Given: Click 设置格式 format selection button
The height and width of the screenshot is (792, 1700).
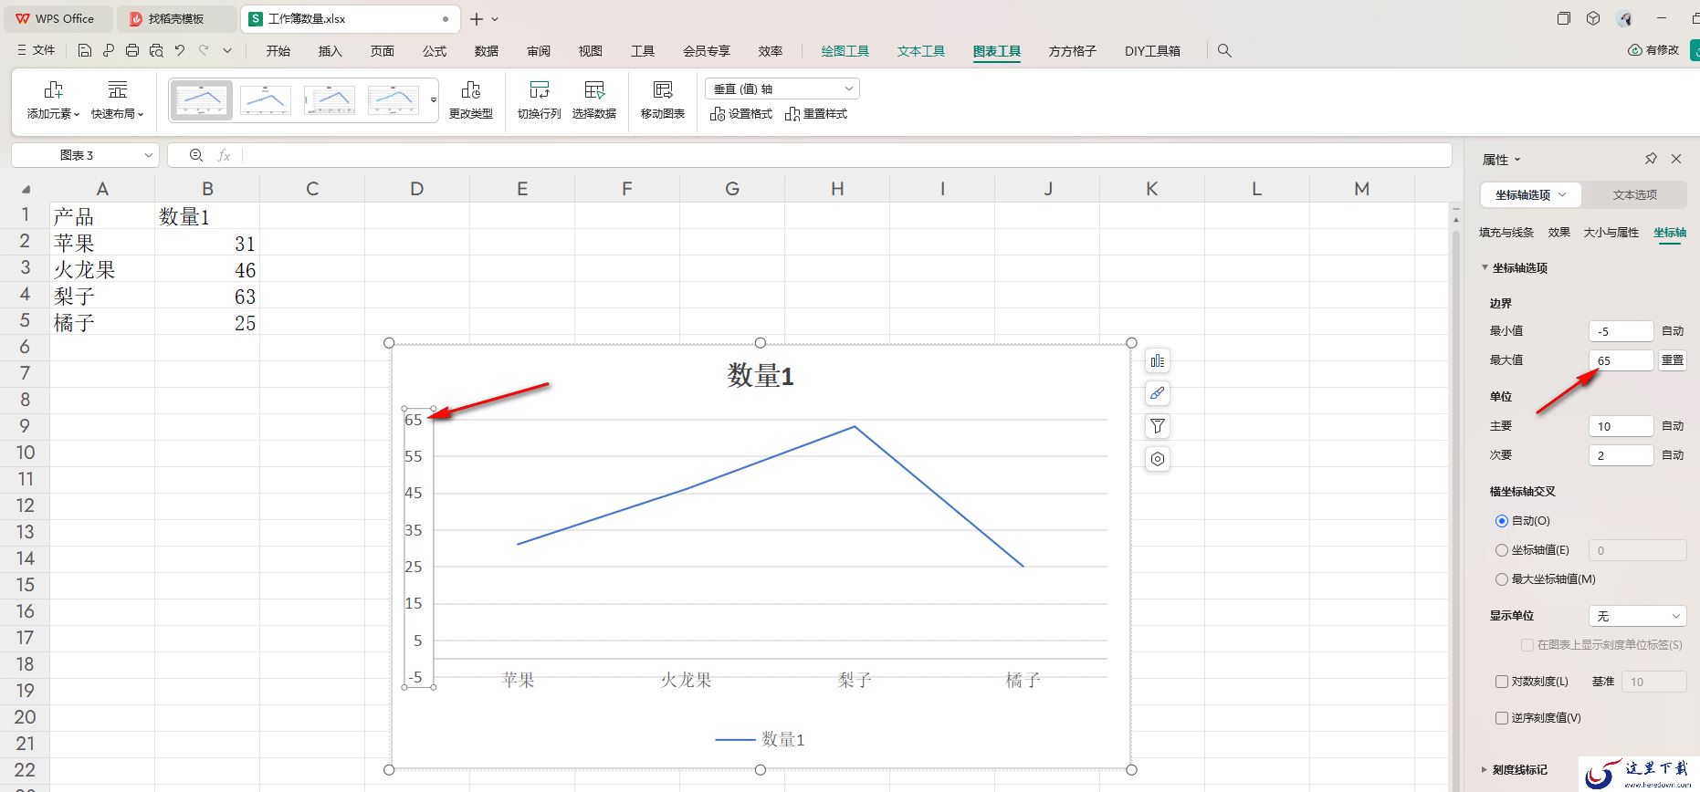Looking at the screenshot, I should 741,114.
